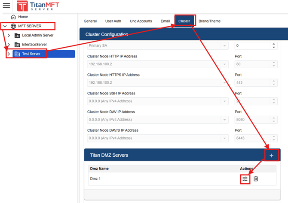
Task: Open the Email tab
Action: 165,21
